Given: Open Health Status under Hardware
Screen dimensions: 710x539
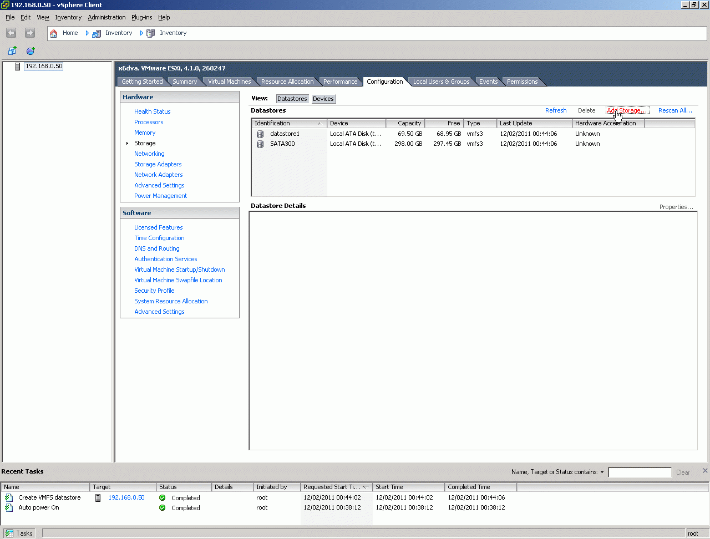Looking at the screenshot, I should 153,111.
